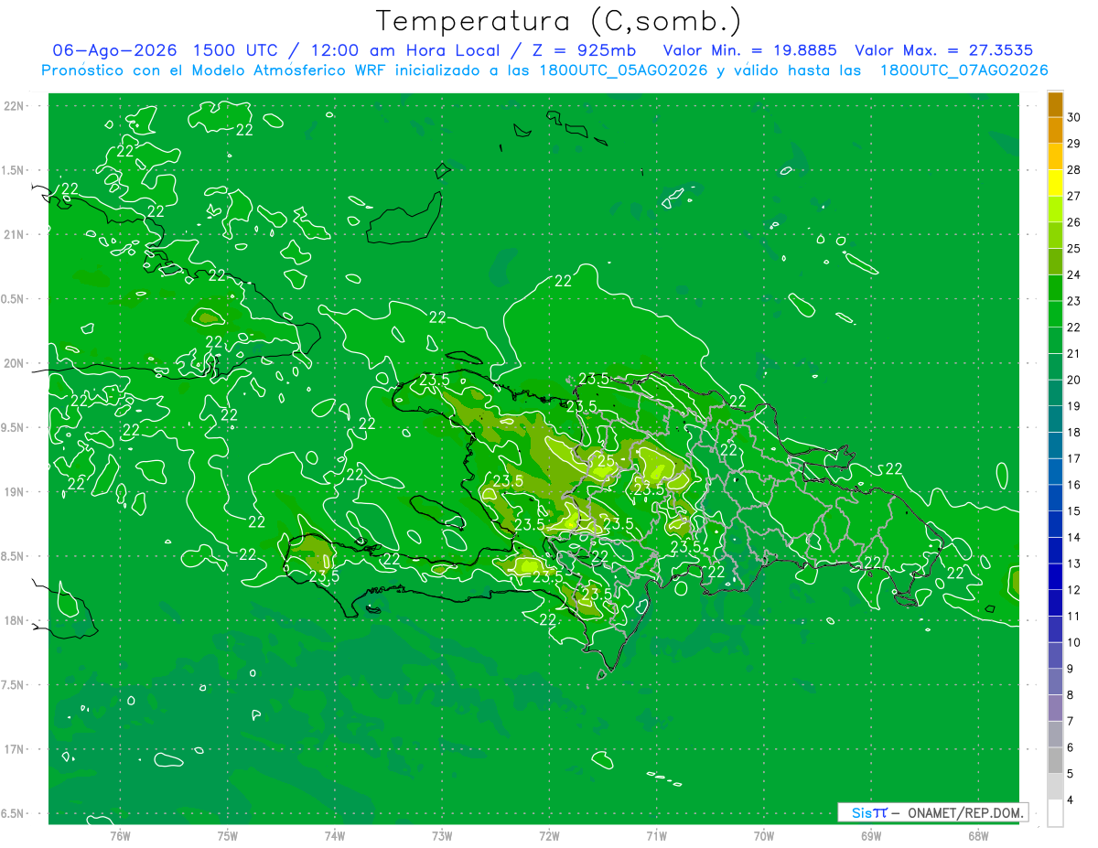The image size is (1098, 848).
Task: Click the yellow legend swatch between 27 and 28
Action: 1055,183
